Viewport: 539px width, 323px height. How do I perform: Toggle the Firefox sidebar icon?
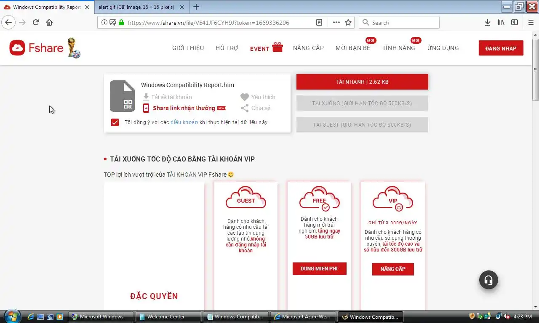coord(515,23)
